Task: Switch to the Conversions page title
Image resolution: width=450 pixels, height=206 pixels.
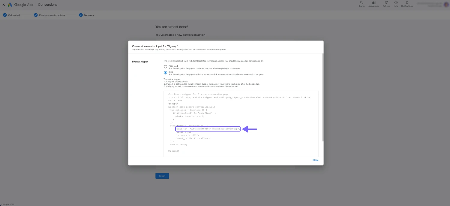Action: [x=47, y=4]
